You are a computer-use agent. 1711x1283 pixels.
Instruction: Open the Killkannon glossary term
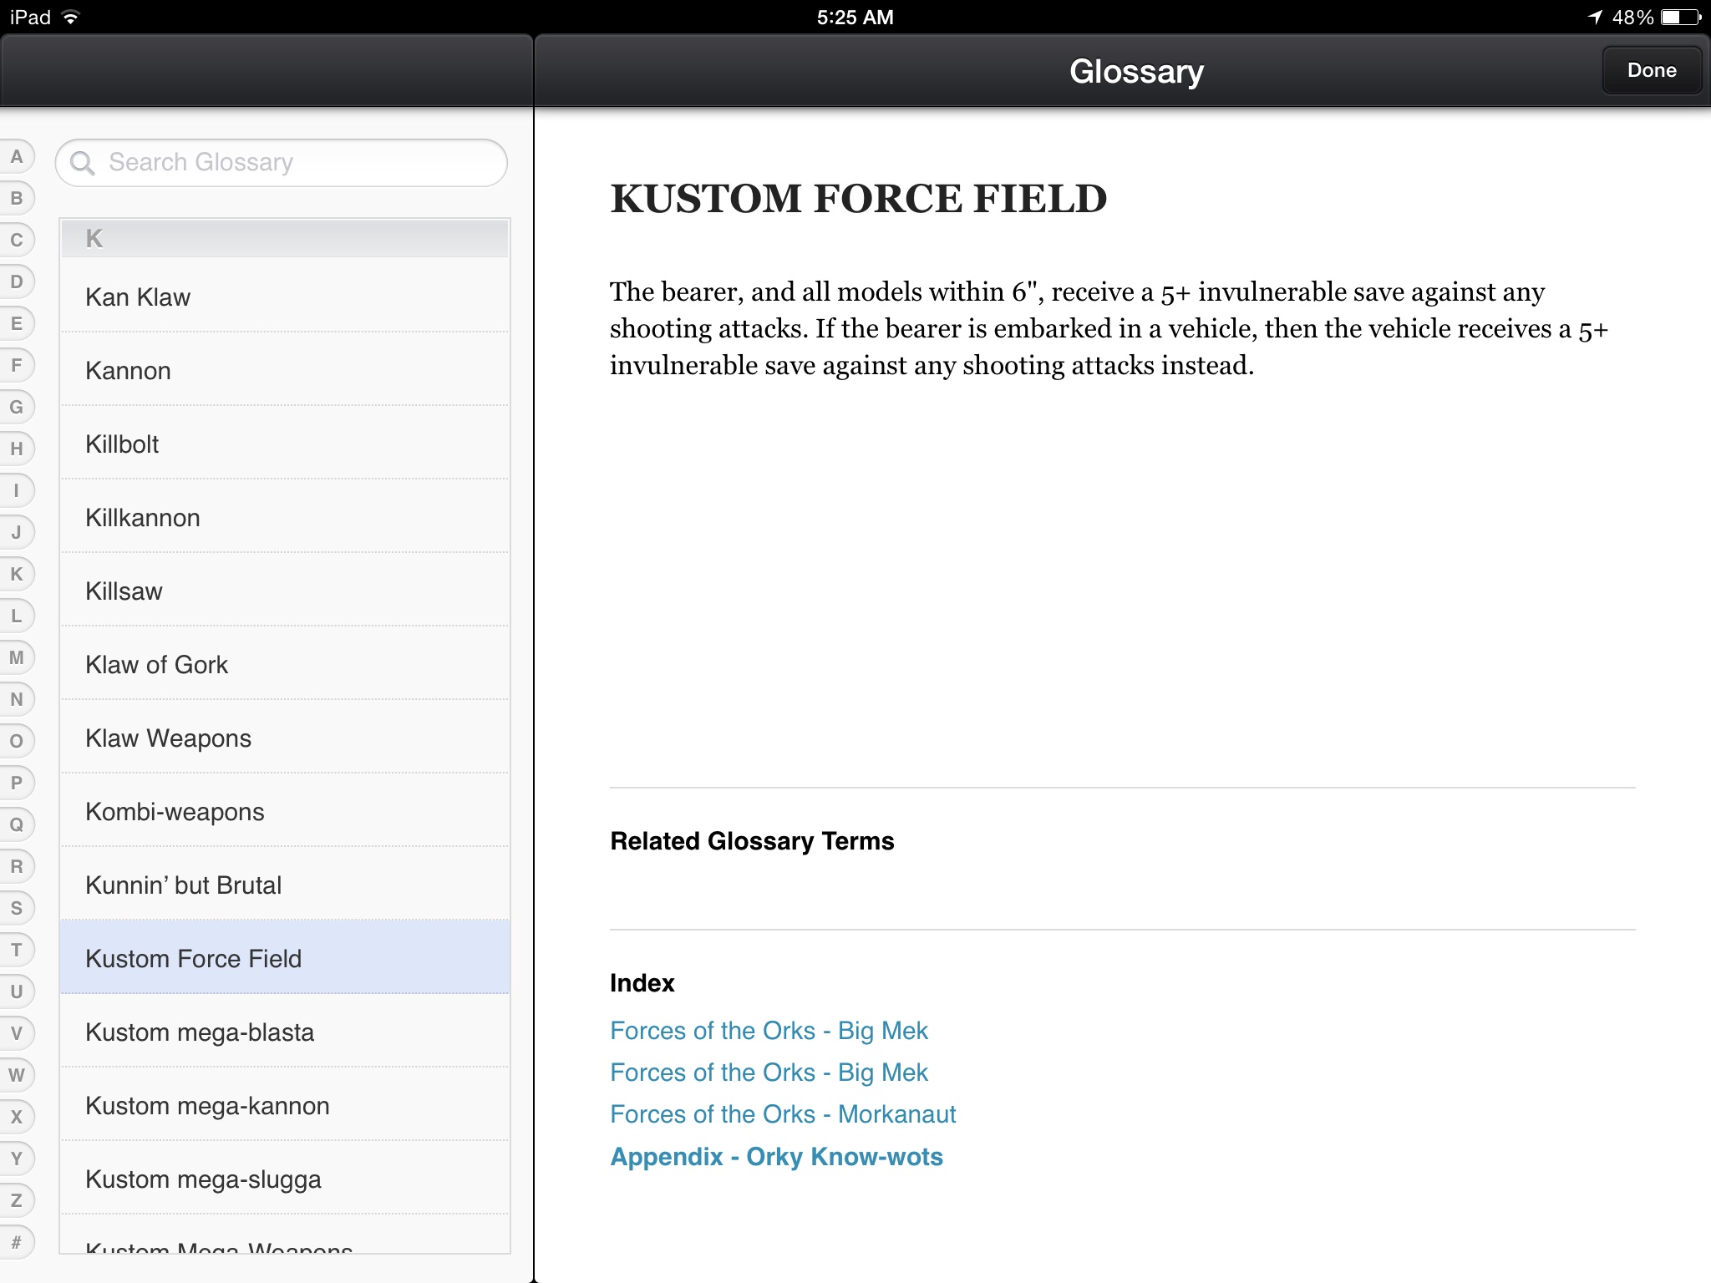(285, 517)
